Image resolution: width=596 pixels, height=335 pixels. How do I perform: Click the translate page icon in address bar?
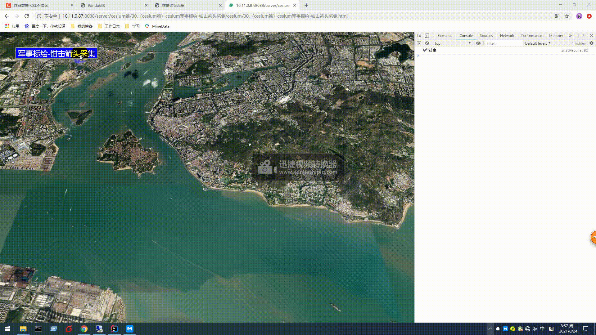click(557, 16)
